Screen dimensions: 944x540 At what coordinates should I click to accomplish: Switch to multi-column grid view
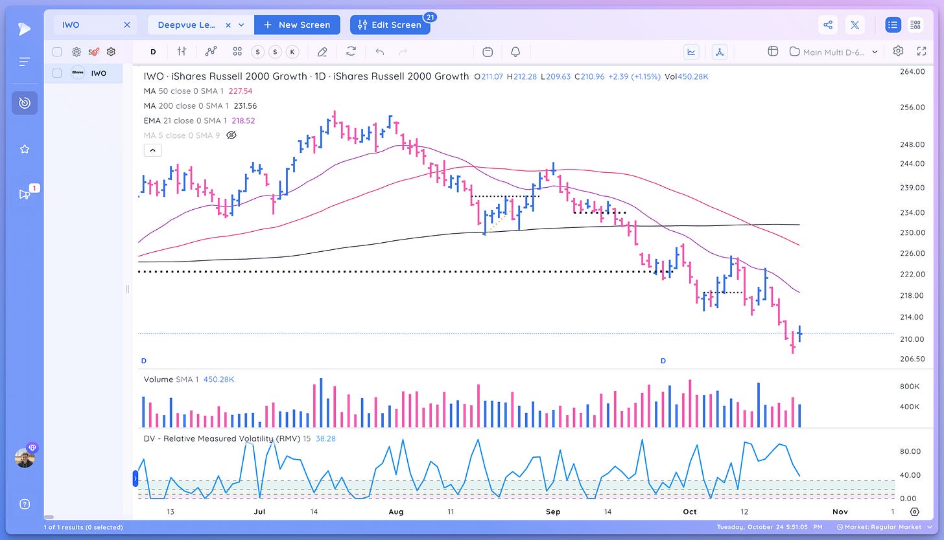coord(915,25)
